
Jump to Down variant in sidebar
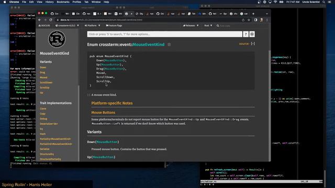pyautogui.click(x=43, y=67)
